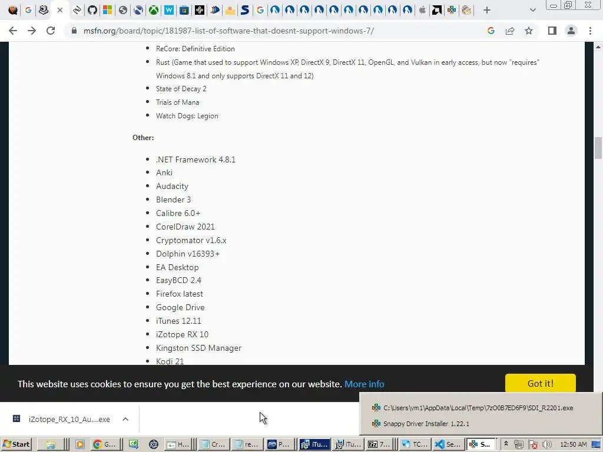Click the 'Blender 3' list item
The width and height of the screenshot is (603, 452).
point(174,200)
